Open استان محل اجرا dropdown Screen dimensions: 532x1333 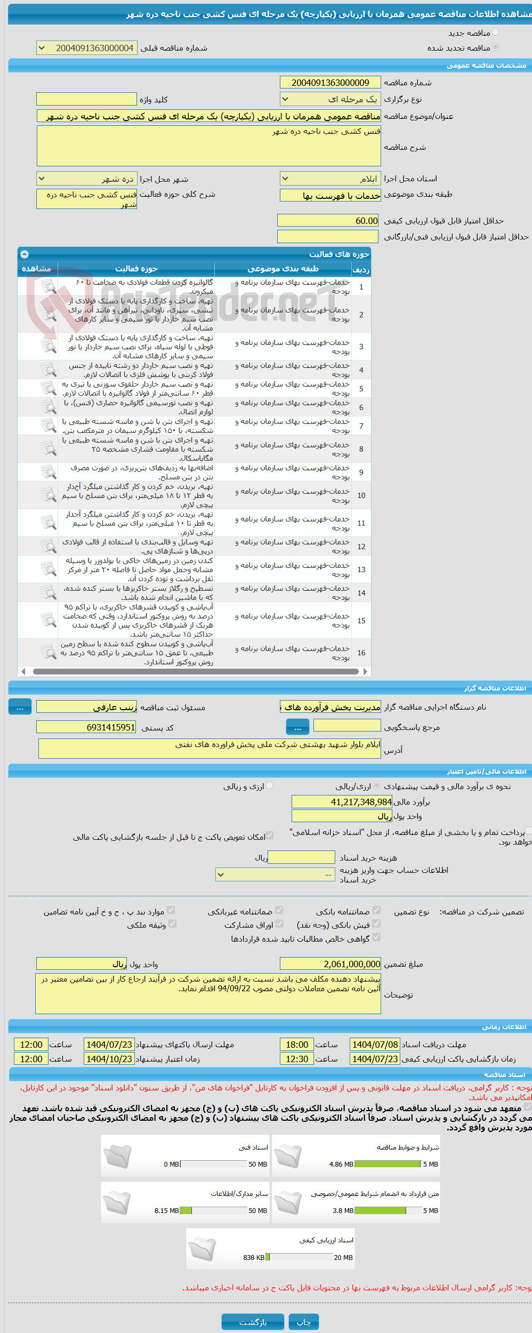331,179
